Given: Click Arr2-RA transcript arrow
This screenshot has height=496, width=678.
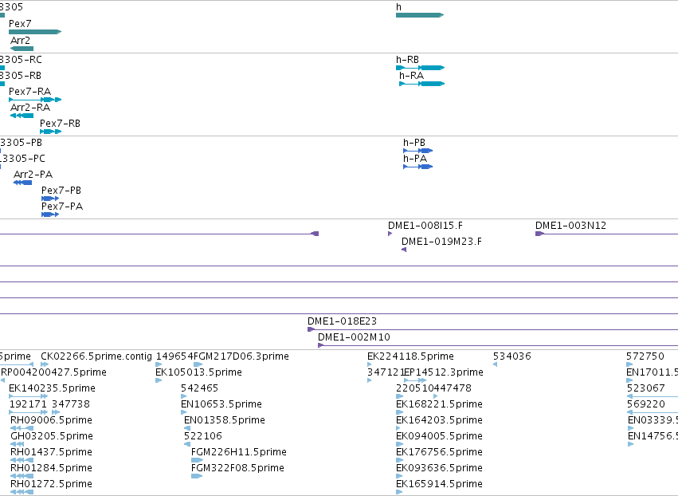Looking at the screenshot, I should click(22, 116).
